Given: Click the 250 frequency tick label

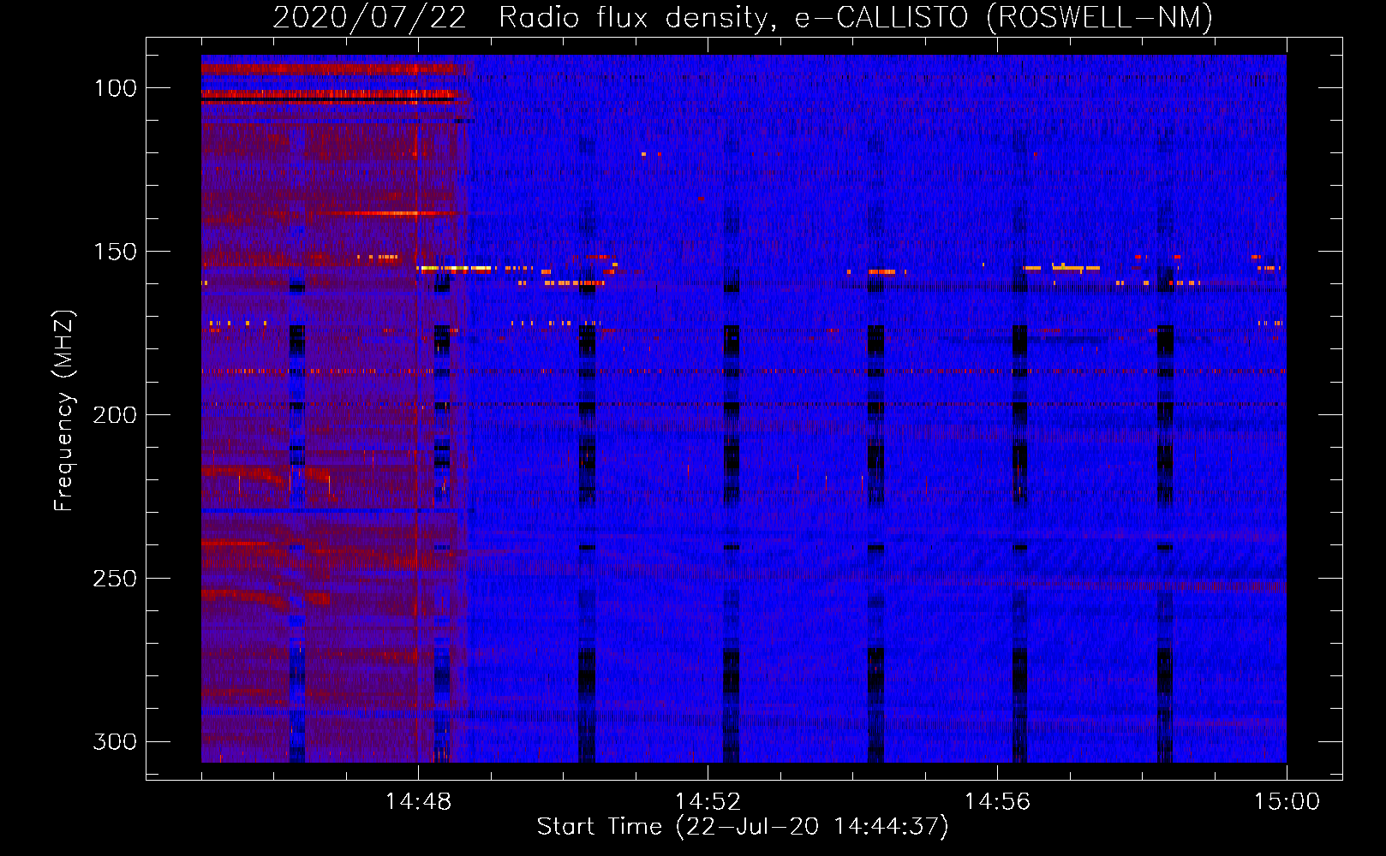Looking at the screenshot, I should pos(115,579).
